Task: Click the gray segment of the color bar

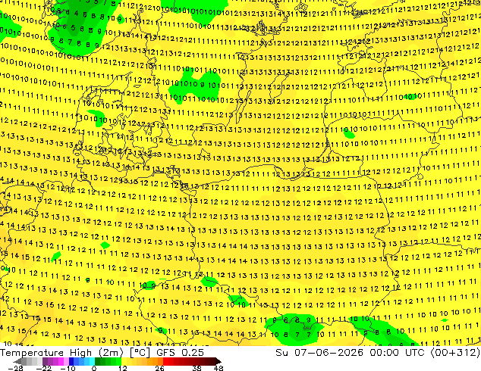Action: pos(32,361)
